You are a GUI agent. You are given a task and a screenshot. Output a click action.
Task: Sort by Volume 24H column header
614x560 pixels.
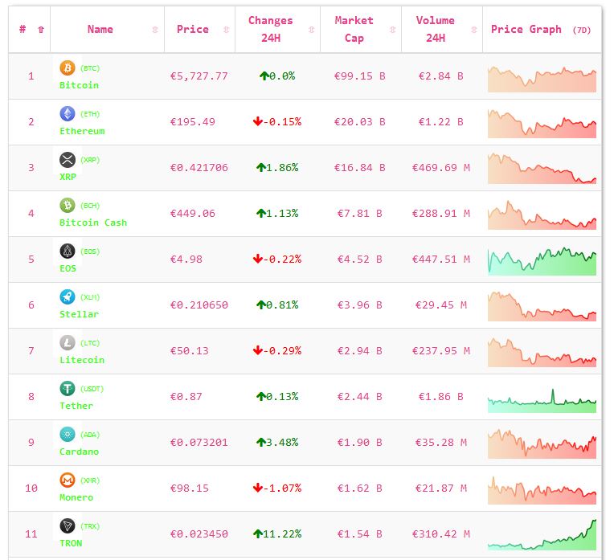[435, 30]
